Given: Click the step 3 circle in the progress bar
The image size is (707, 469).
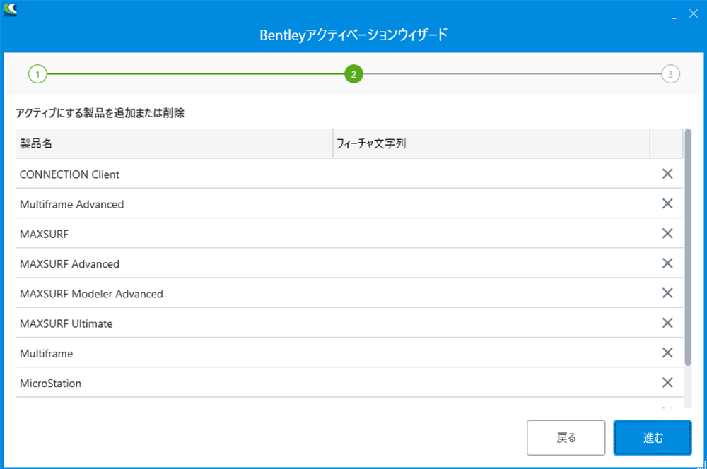Looking at the screenshot, I should (x=670, y=74).
